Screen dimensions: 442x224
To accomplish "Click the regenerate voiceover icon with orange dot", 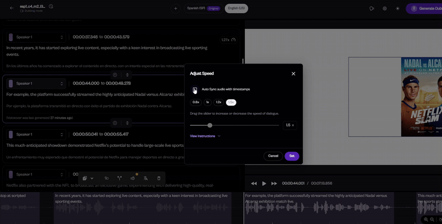I will tap(133, 178).
